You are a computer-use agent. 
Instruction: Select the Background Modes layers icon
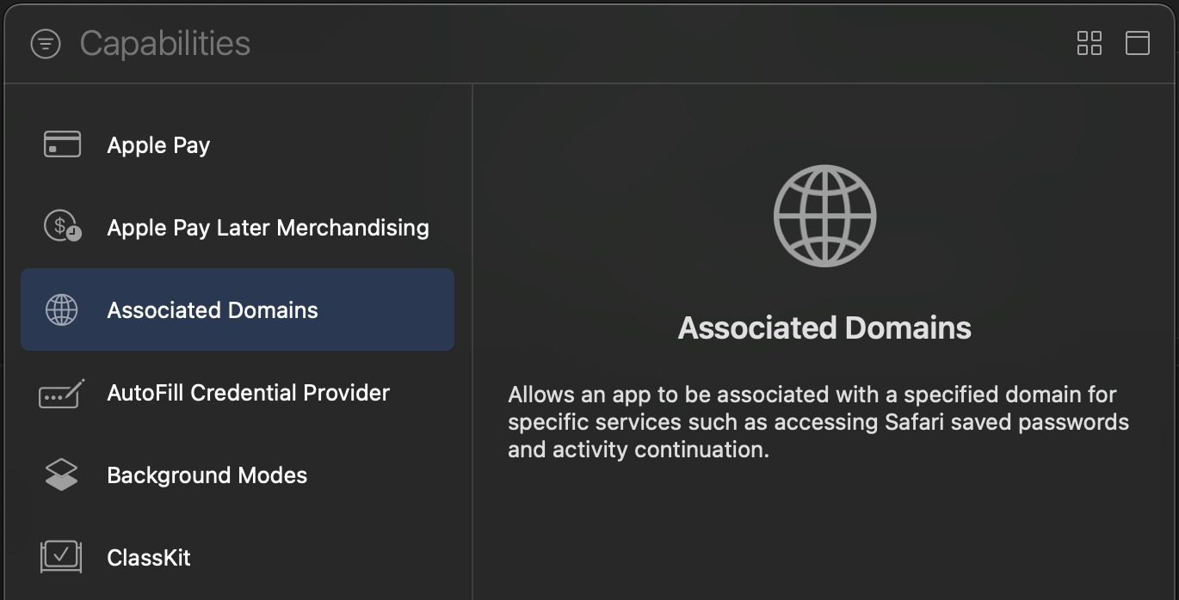pos(61,474)
